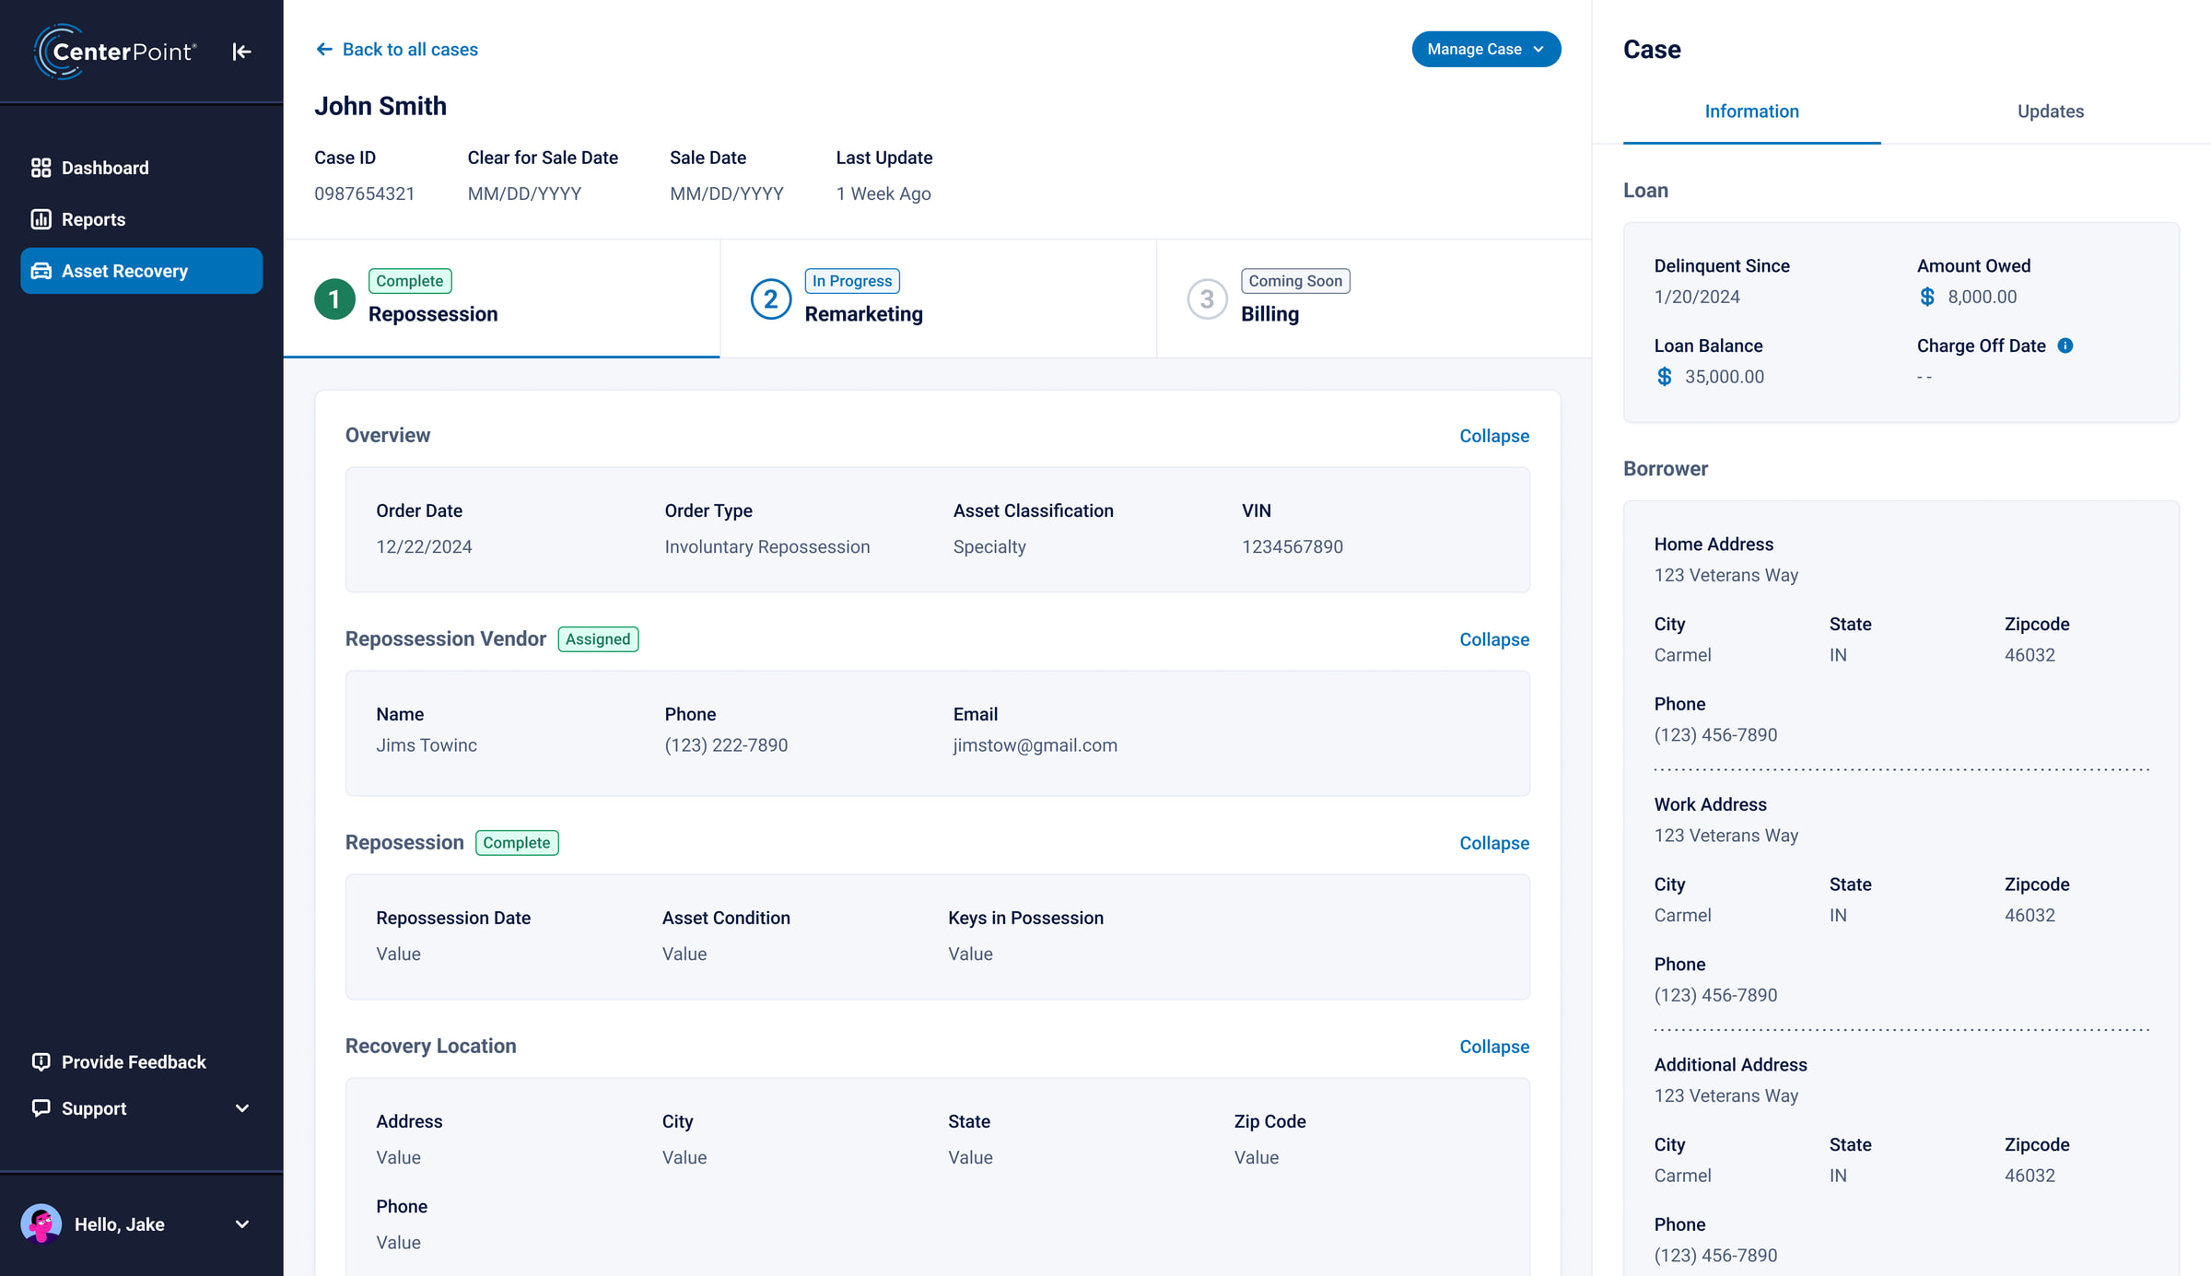Screen dimensions: 2211x1276
Task: Open Dashboard from the sidebar
Action: [141, 168]
